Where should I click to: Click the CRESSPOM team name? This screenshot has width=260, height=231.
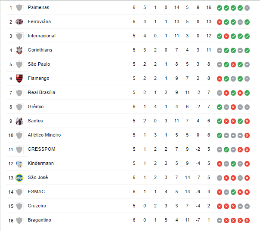point(41,149)
